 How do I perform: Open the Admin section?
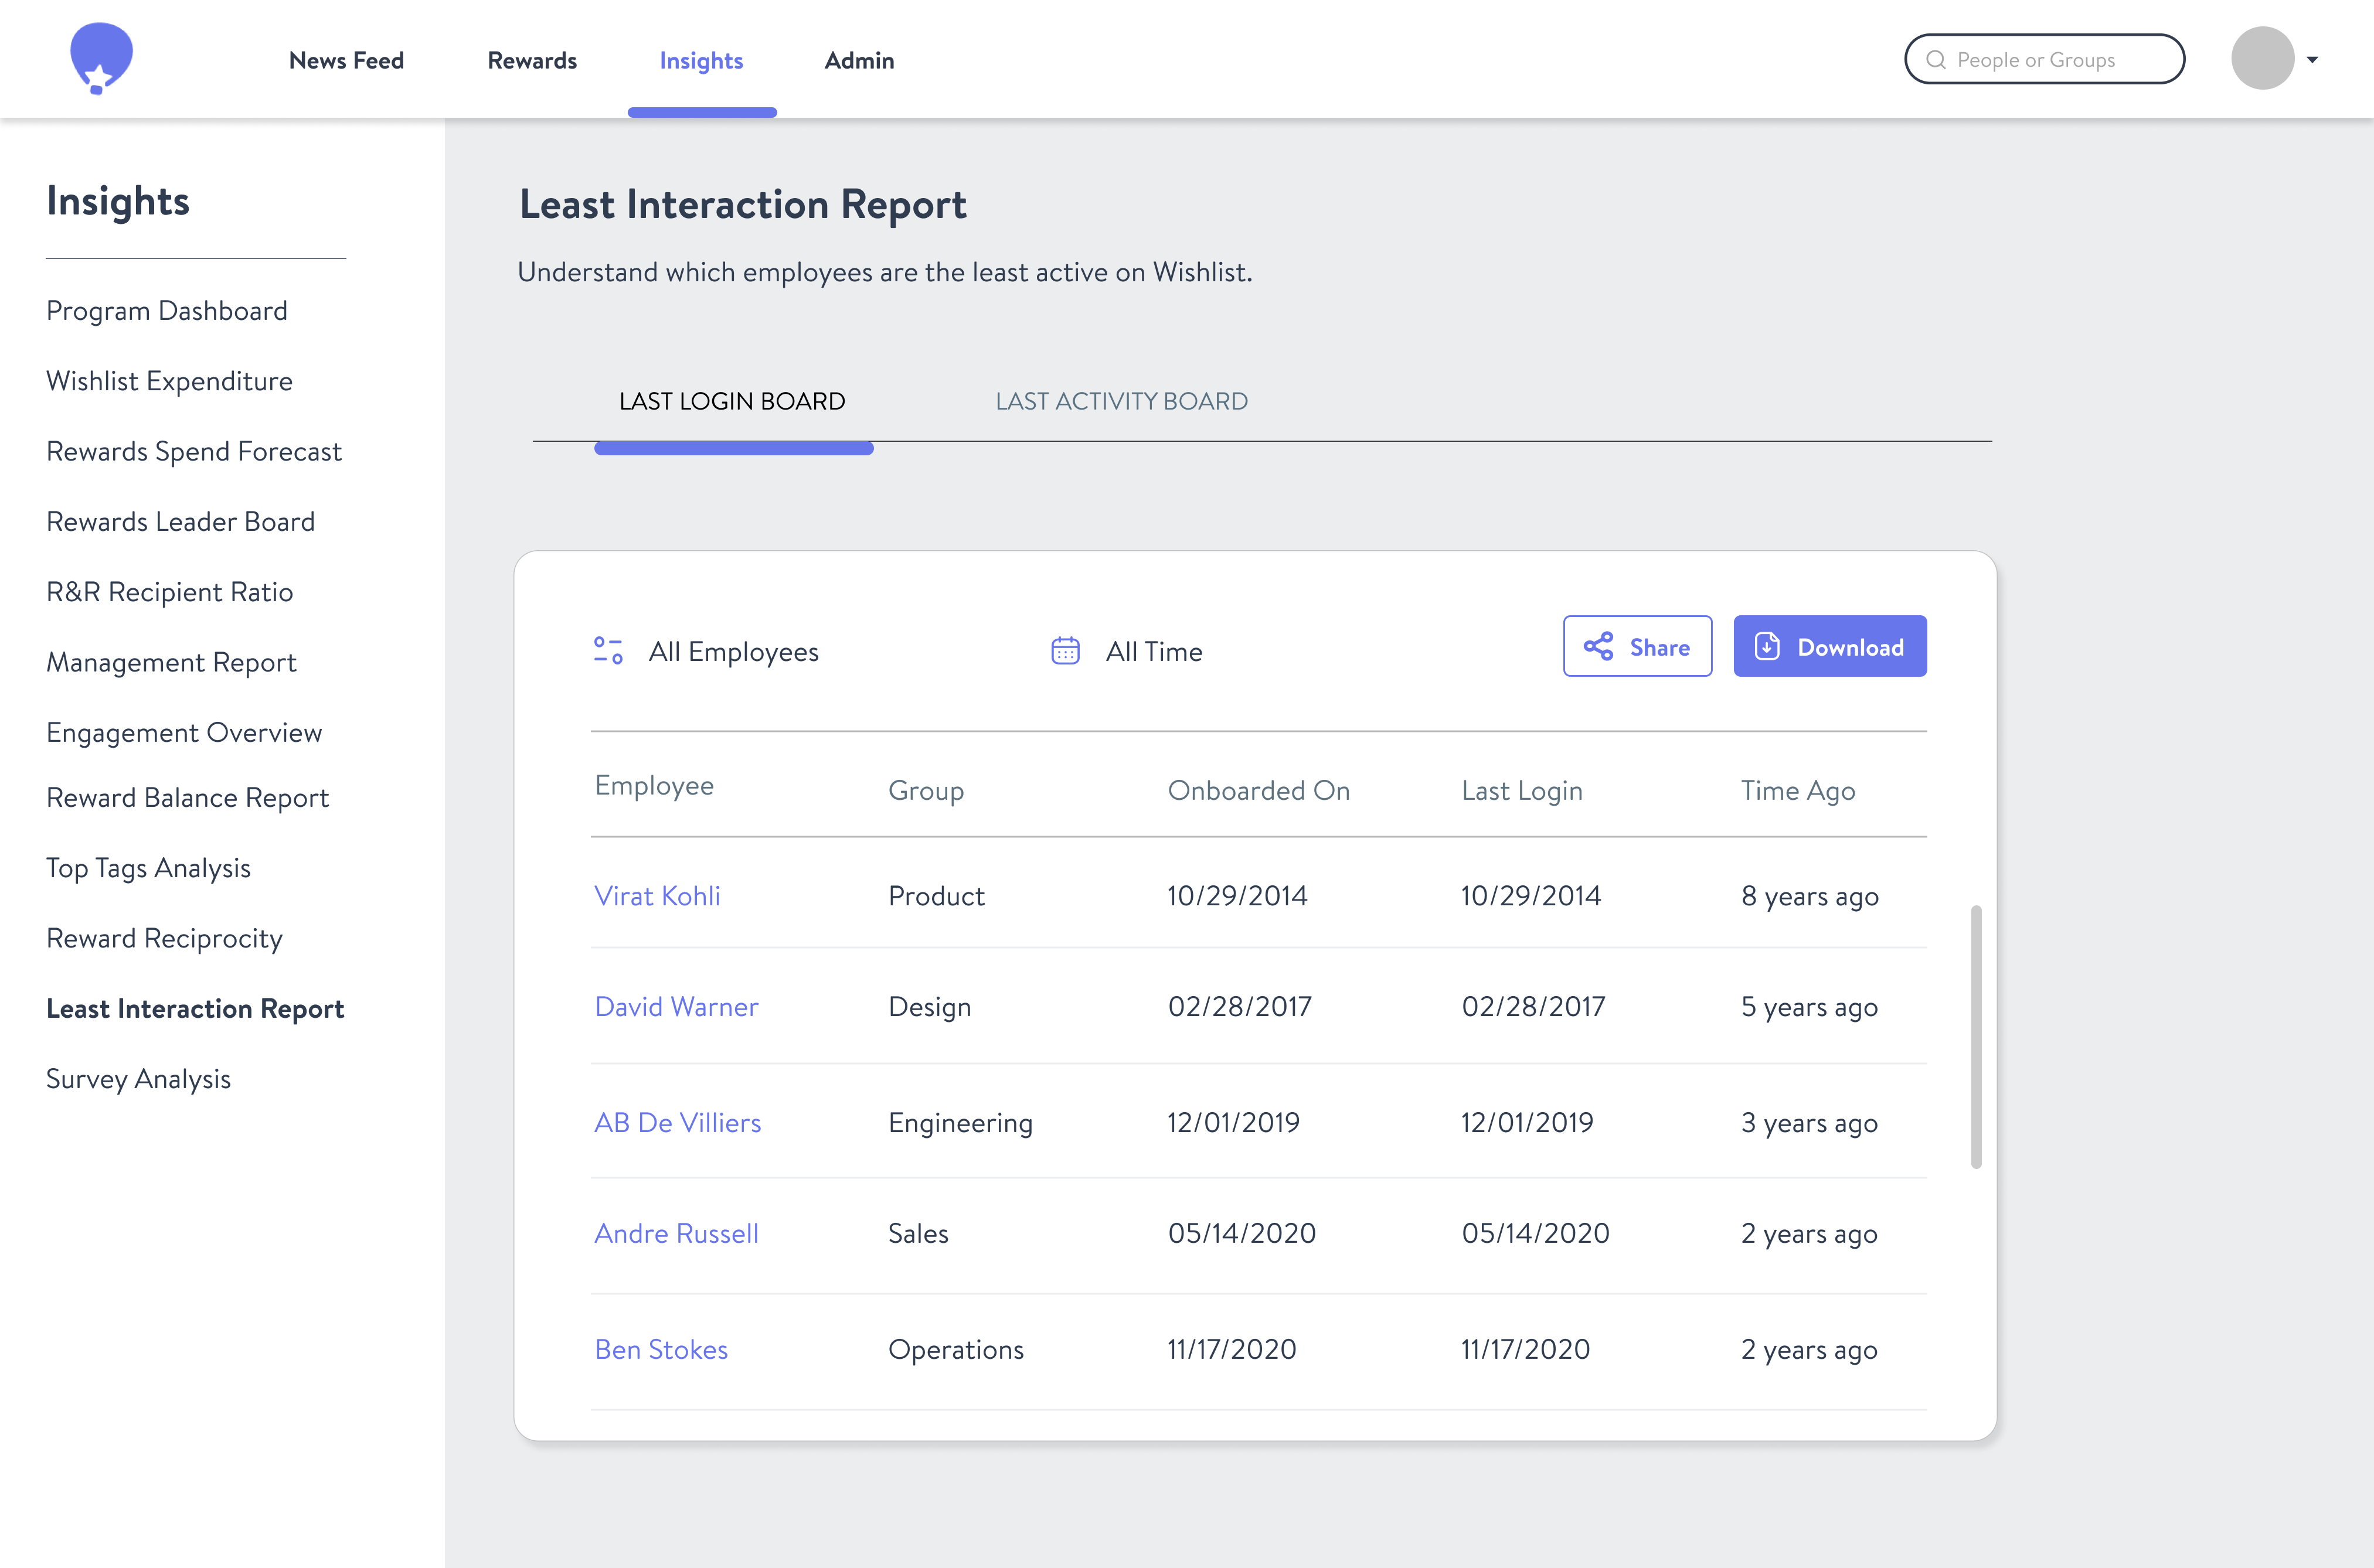coord(859,61)
